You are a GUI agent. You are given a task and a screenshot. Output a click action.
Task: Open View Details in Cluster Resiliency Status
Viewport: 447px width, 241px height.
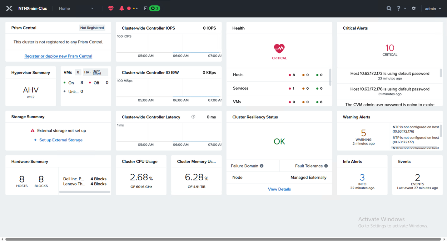[x=279, y=189]
